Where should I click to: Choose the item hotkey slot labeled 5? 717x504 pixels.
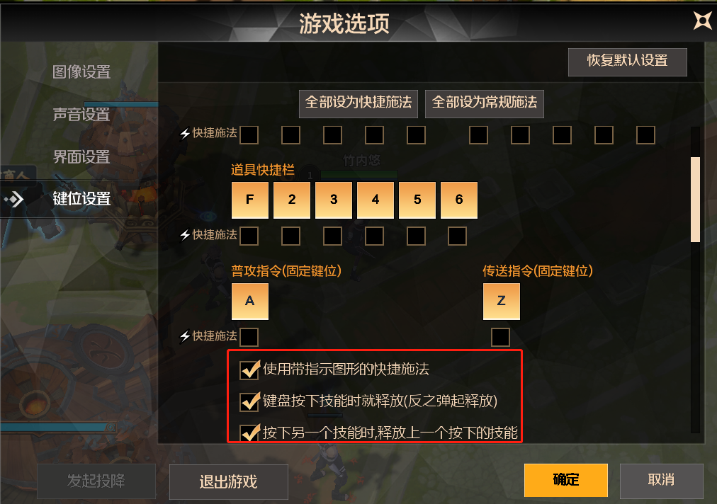pyautogui.click(x=417, y=200)
